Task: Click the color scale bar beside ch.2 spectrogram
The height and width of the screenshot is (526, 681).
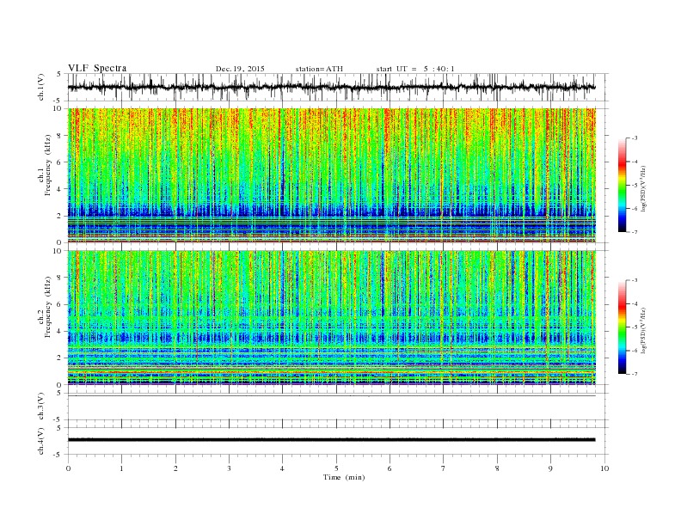Action: point(622,327)
